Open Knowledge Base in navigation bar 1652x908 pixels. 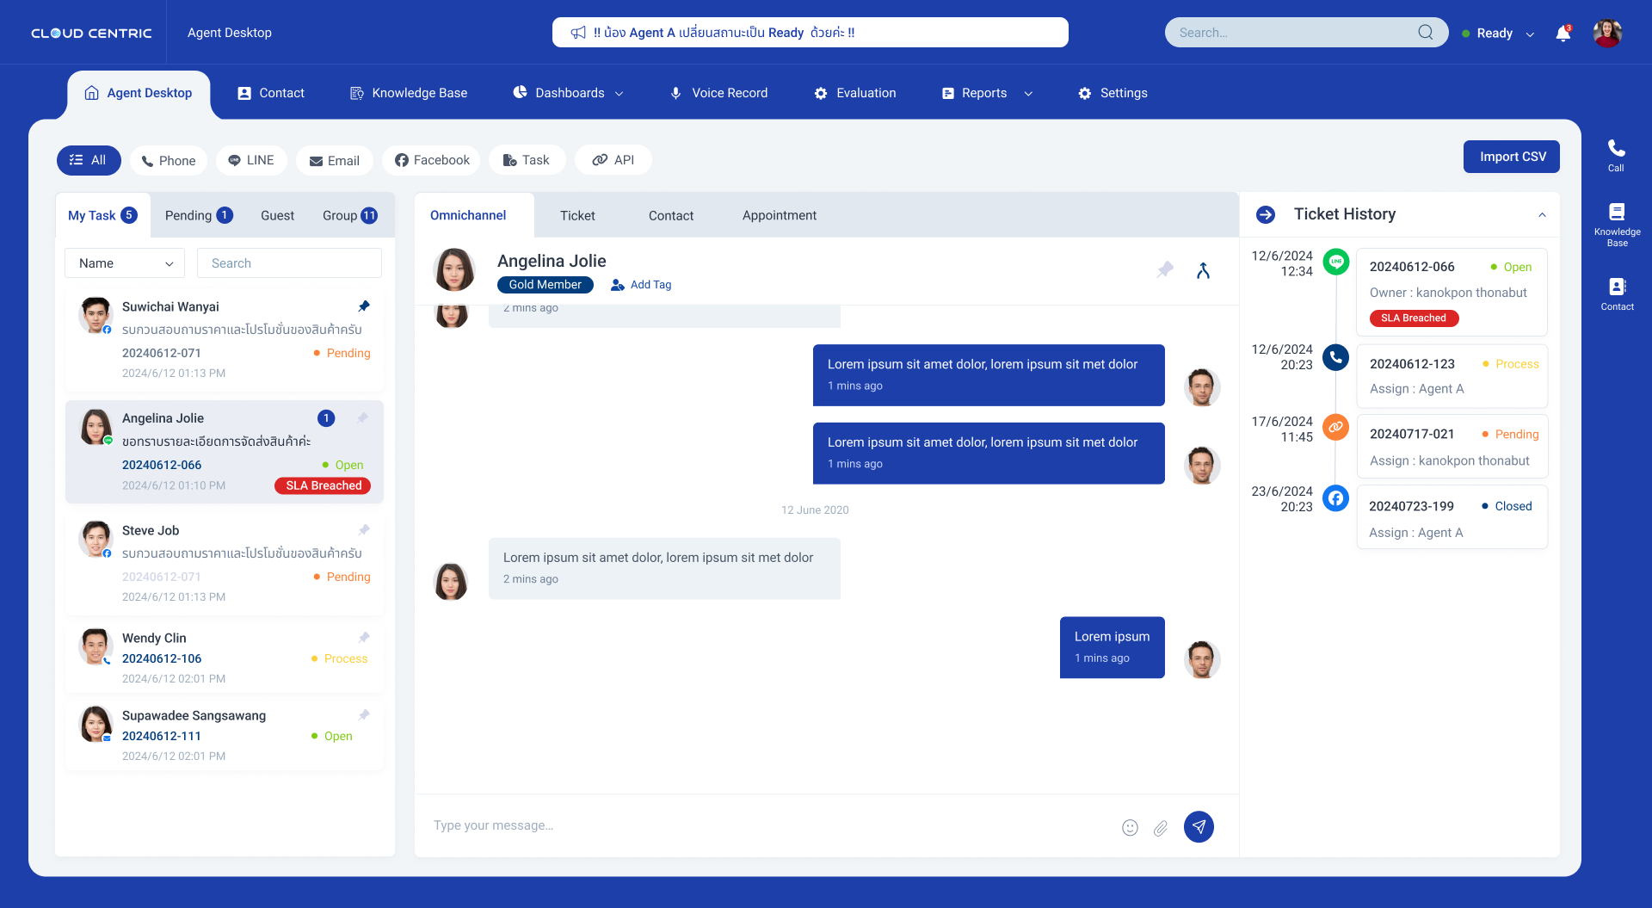pos(409,93)
